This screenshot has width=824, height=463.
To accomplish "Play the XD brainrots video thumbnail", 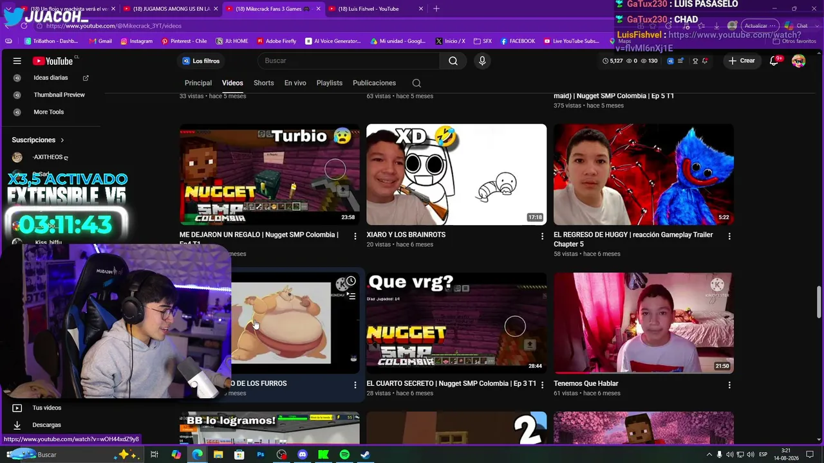I will point(456,174).
